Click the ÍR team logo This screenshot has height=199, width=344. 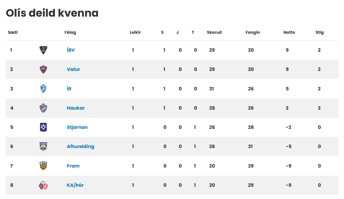click(43, 89)
